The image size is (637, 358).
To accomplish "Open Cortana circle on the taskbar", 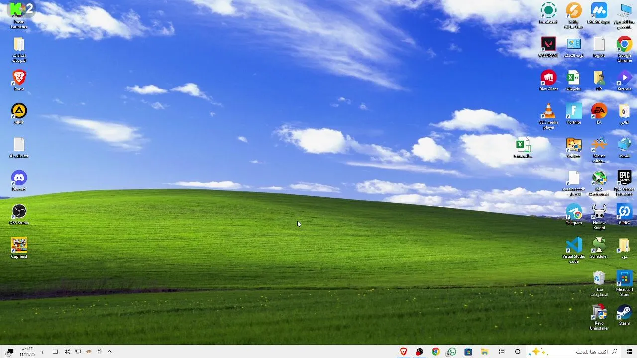I will (518, 352).
